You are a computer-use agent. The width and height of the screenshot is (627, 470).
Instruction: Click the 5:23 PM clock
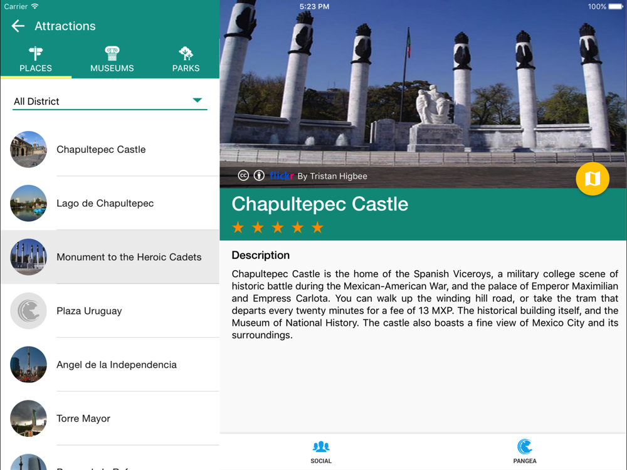coord(314,7)
